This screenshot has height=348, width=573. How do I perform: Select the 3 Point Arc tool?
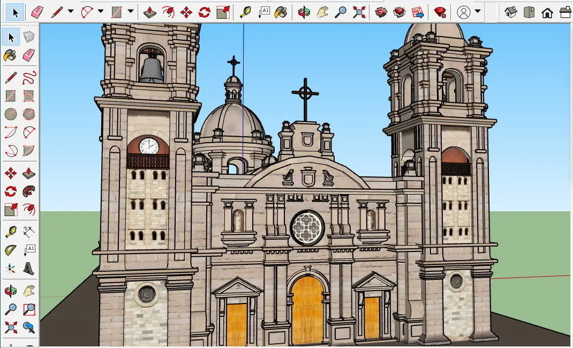(11, 150)
